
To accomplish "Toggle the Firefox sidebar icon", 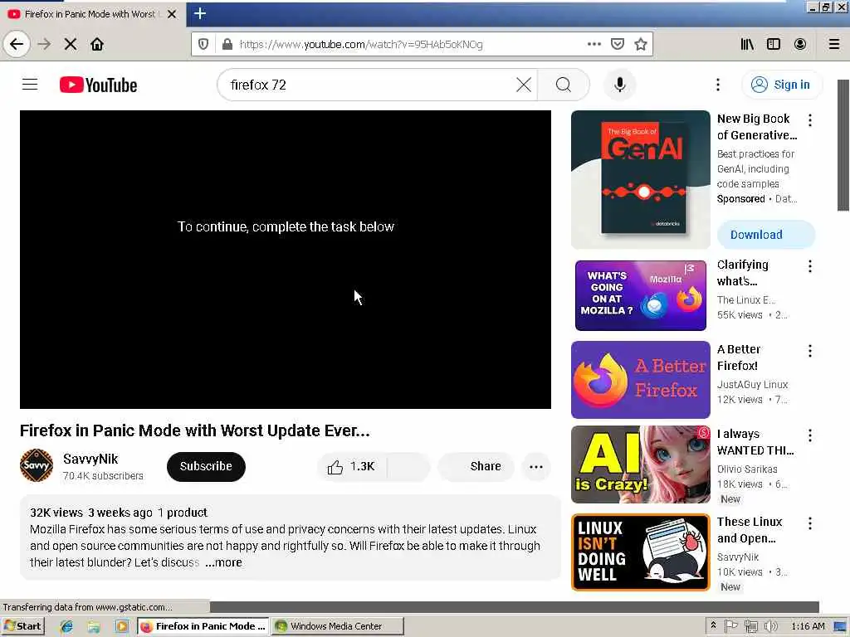I will pyautogui.click(x=774, y=44).
